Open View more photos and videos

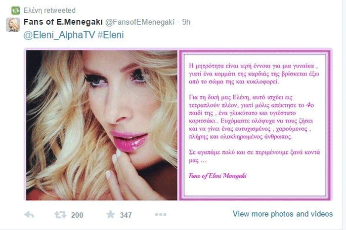coord(283,214)
